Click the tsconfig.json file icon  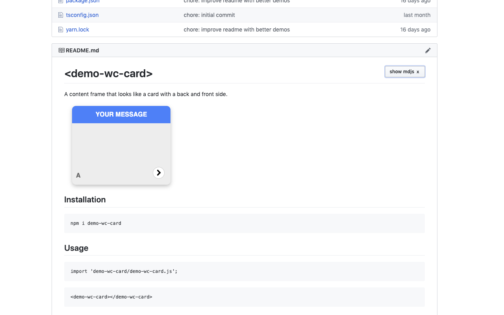pyautogui.click(x=61, y=15)
